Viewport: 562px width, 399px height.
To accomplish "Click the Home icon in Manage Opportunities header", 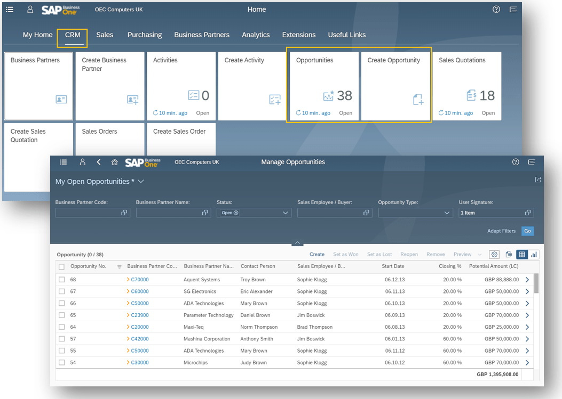I will coord(114,162).
